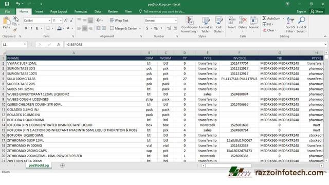Click the Format Painter brush icon
The image size is (329, 185).
(x=15, y=30)
